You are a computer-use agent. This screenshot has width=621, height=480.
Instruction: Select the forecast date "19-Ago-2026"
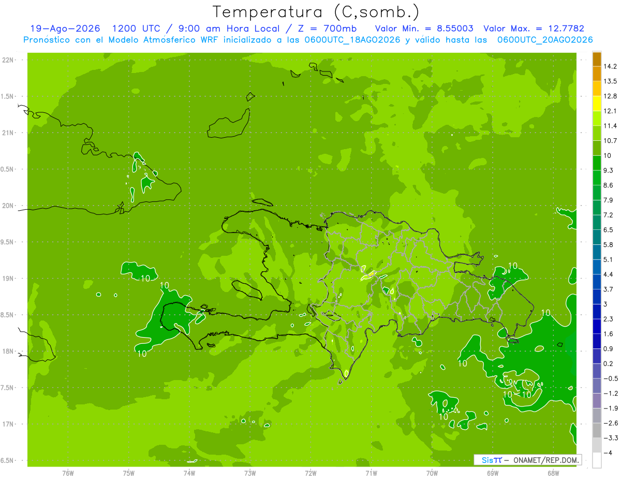click(x=65, y=28)
